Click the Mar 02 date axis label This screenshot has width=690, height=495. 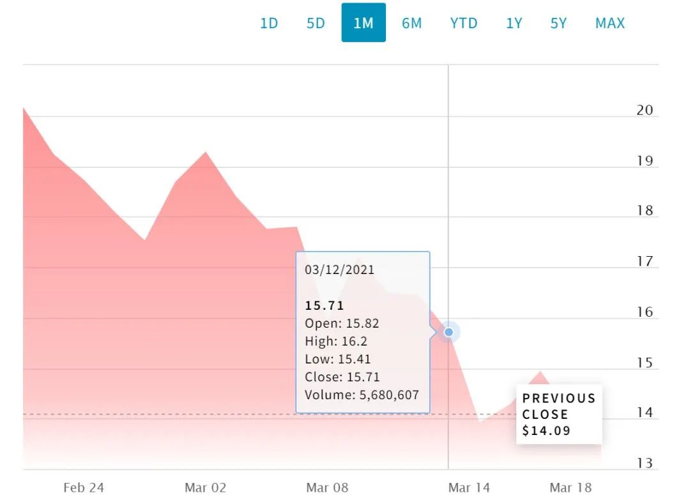point(205,487)
